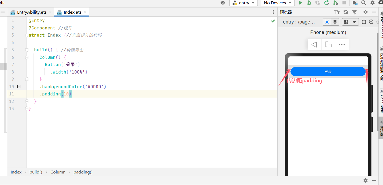The image size is (383, 185).
Task: Click the grey stop button
Action: point(344,3)
